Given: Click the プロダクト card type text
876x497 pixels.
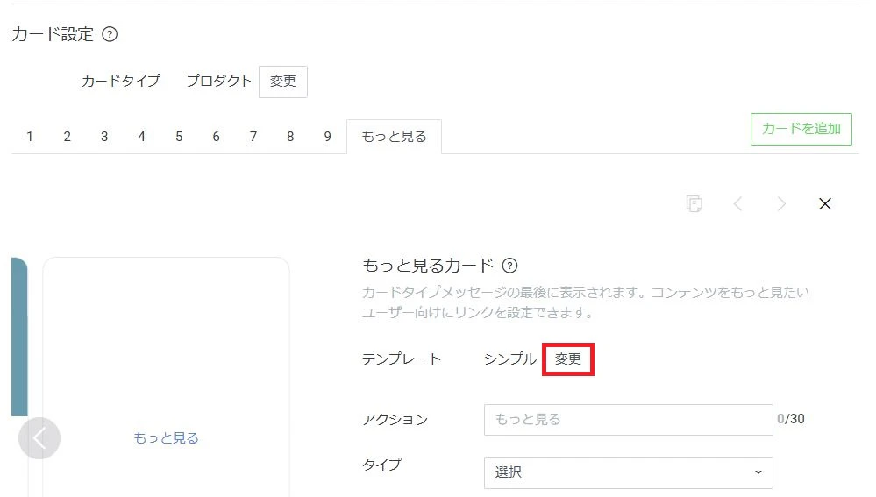Looking at the screenshot, I should [x=219, y=82].
